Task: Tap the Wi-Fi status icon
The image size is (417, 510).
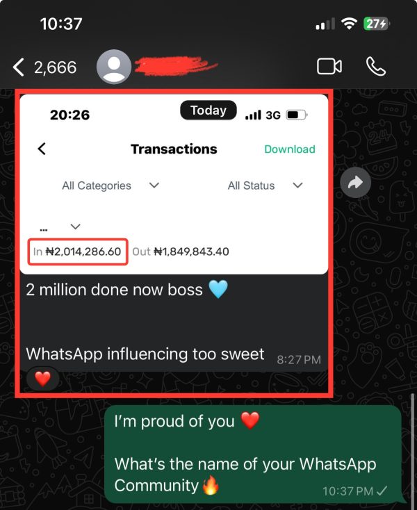Action: (349, 24)
